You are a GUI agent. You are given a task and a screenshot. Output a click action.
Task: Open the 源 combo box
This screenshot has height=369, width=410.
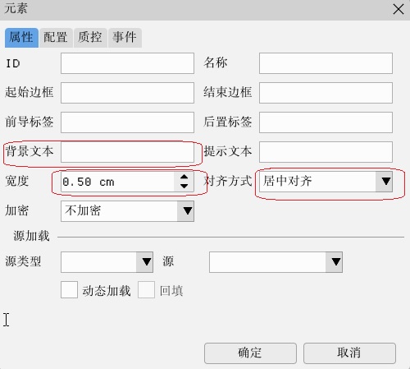[276, 262]
